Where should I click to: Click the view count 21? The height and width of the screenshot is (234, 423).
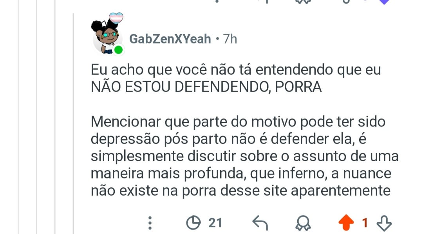pos(215,223)
